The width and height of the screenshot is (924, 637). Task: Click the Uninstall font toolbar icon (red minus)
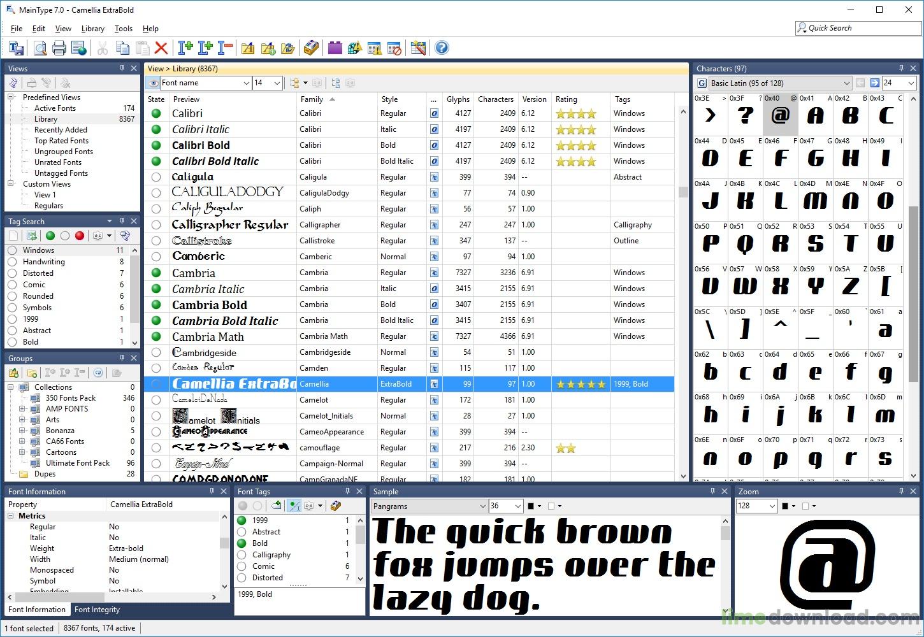pyautogui.click(x=225, y=48)
